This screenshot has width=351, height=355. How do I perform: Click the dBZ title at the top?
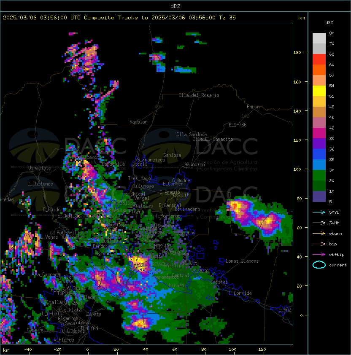tap(175, 6)
